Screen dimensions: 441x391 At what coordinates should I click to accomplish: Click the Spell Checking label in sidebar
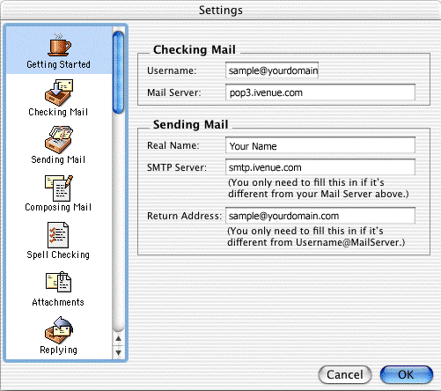58,255
